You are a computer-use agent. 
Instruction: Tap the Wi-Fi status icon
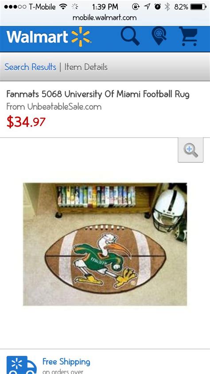[63, 7]
